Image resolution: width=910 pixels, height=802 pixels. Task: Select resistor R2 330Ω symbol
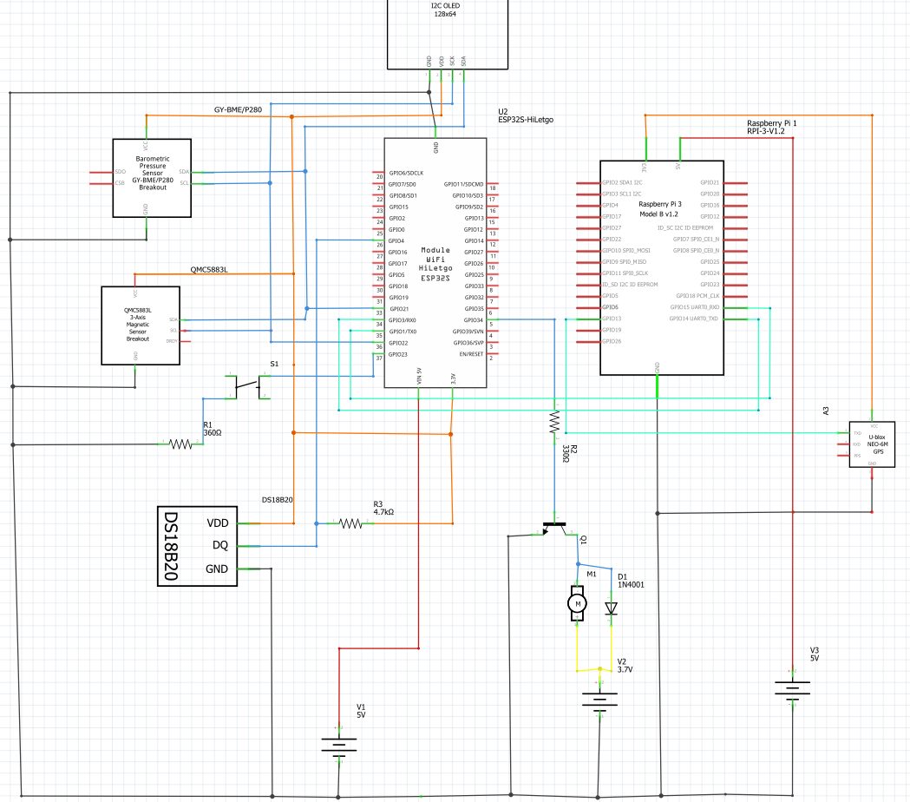click(554, 422)
